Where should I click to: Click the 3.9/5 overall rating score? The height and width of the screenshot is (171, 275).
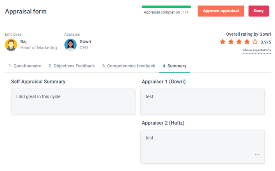point(266,42)
